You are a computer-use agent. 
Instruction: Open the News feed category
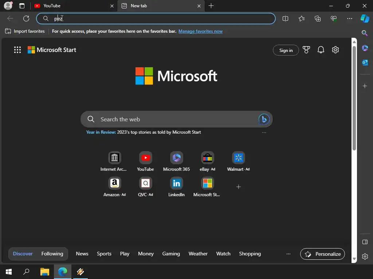pyautogui.click(x=82, y=254)
